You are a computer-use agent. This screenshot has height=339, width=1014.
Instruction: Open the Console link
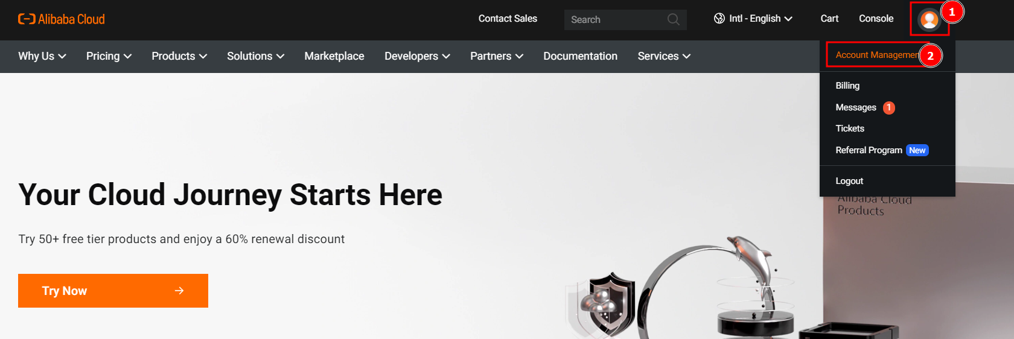click(876, 19)
